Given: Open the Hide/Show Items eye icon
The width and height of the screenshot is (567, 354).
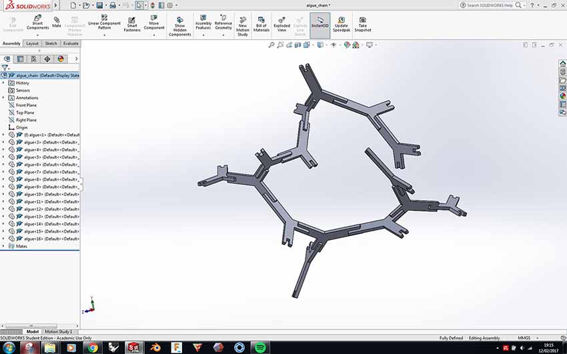Looking at the screenshot, I should click(x=334, y=45).
